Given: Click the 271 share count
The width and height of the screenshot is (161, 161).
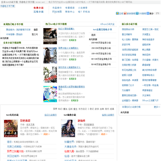Looking at the screenshot, I should pos(157,13).
